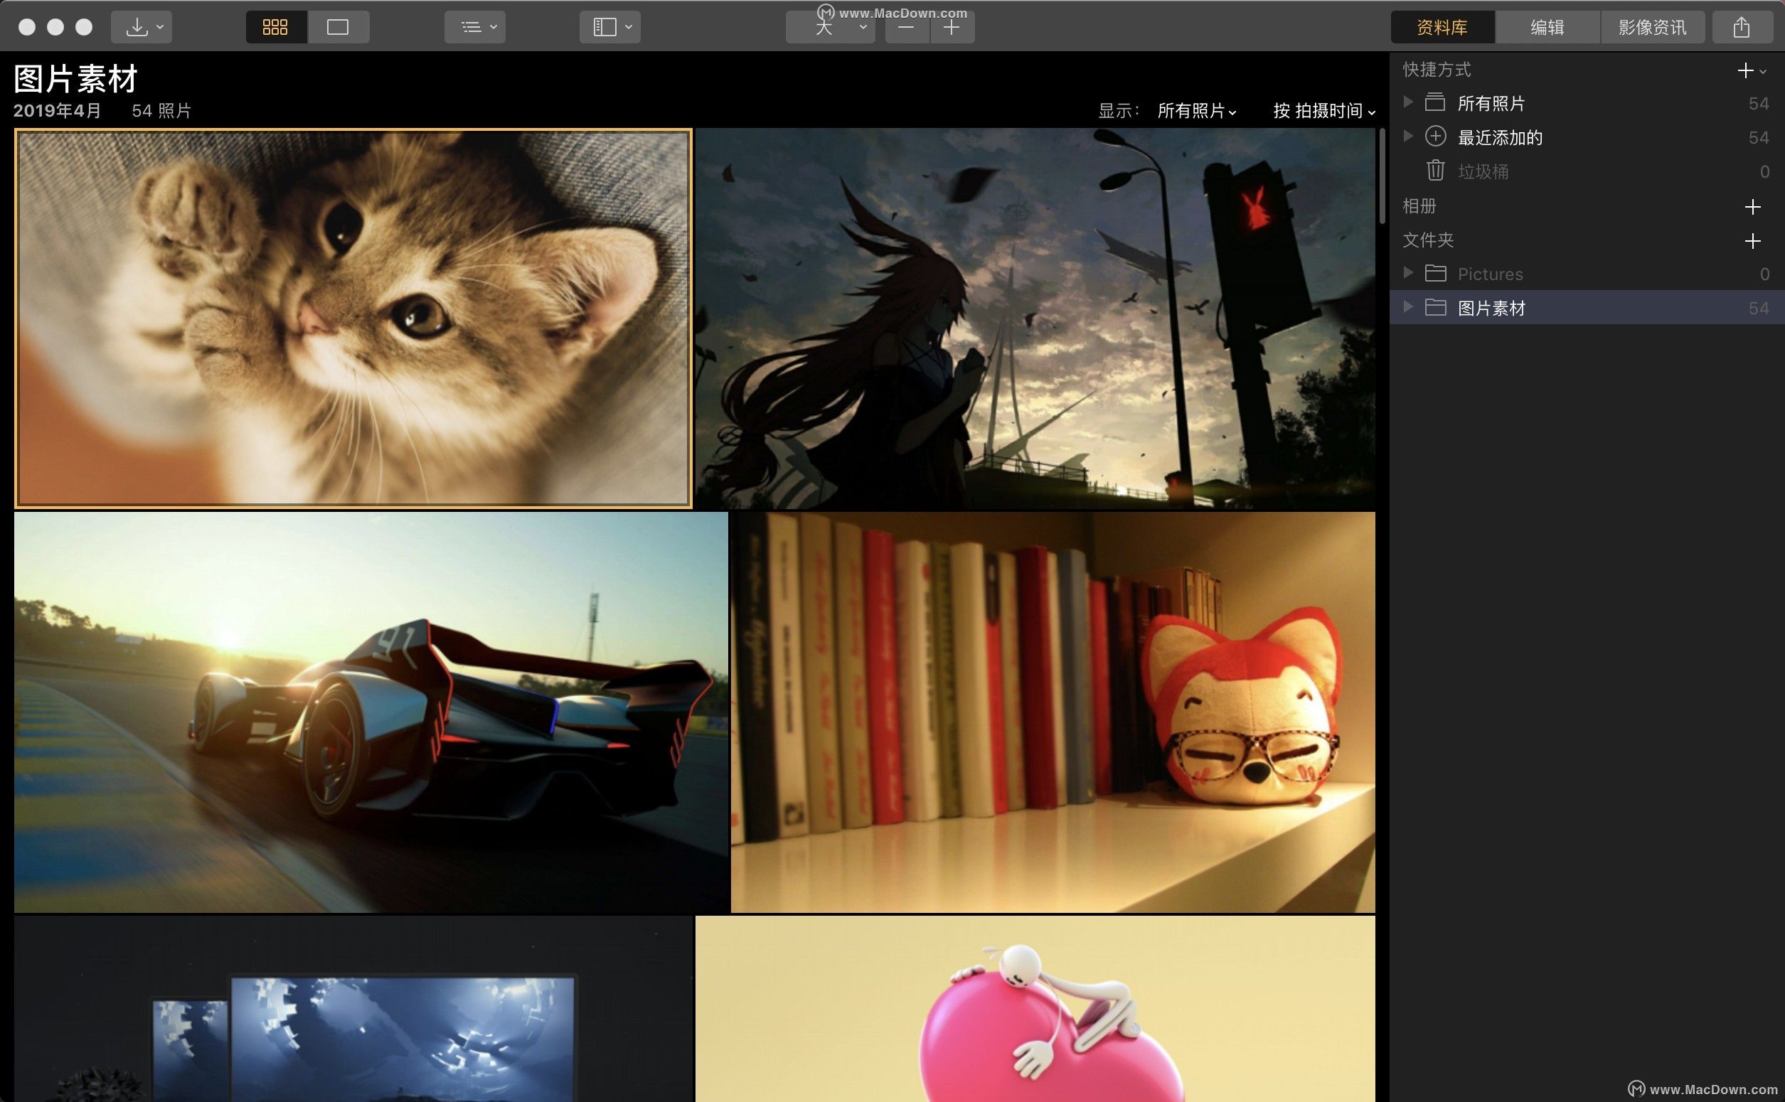Open the thumbnail size dropdown labeled 大
Viewport: 1785px width, 1102px height.
pos(830,27)
